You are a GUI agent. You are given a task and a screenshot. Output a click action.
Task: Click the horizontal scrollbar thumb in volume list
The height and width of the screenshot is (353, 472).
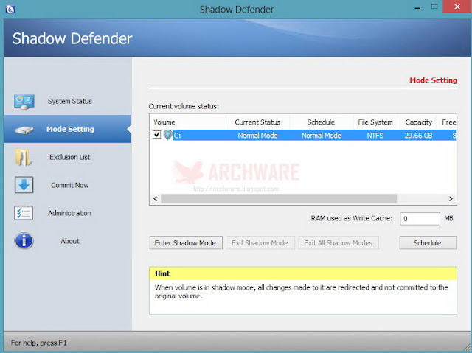279,198
